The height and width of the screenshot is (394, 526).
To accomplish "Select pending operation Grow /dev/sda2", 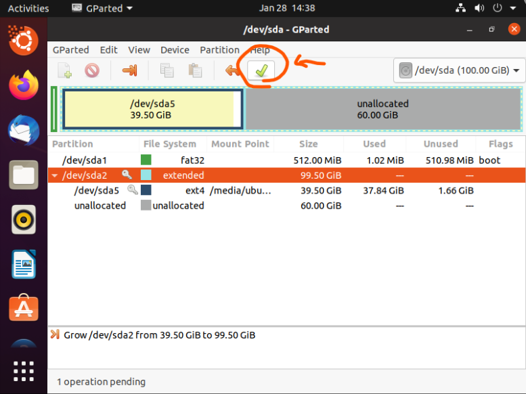I will [159, 335].
